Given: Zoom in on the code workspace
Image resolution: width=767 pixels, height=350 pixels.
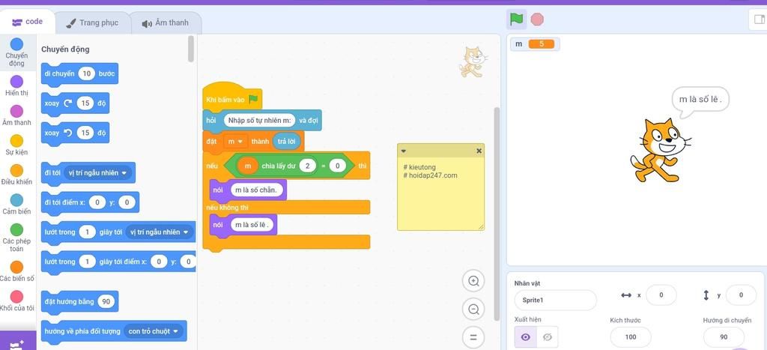Looking at the screenshot, I should click(473, 281).
